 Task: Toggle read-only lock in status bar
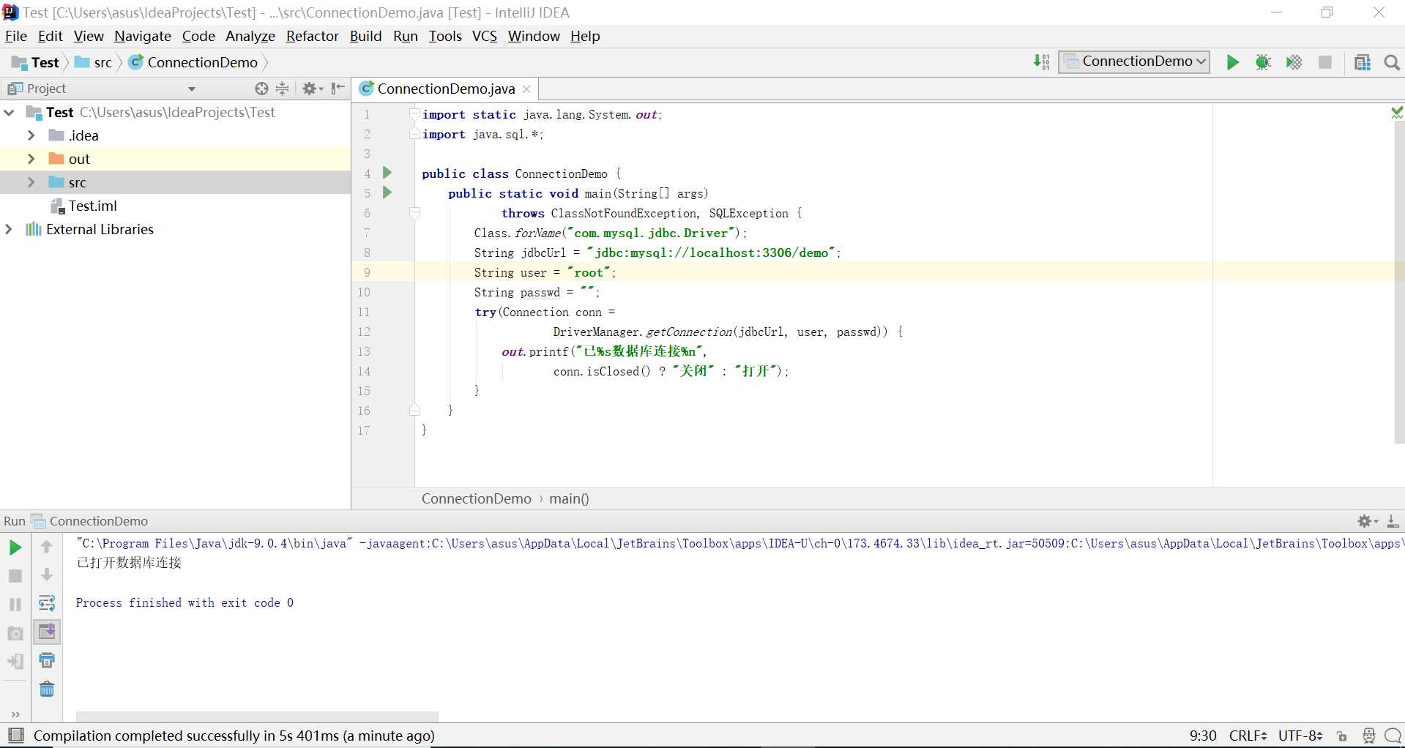tap(1341, 736)
